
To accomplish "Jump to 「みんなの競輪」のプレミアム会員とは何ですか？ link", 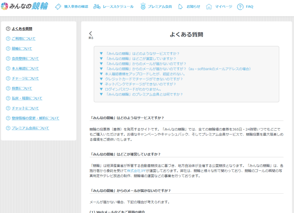I will tap(144, 94).
